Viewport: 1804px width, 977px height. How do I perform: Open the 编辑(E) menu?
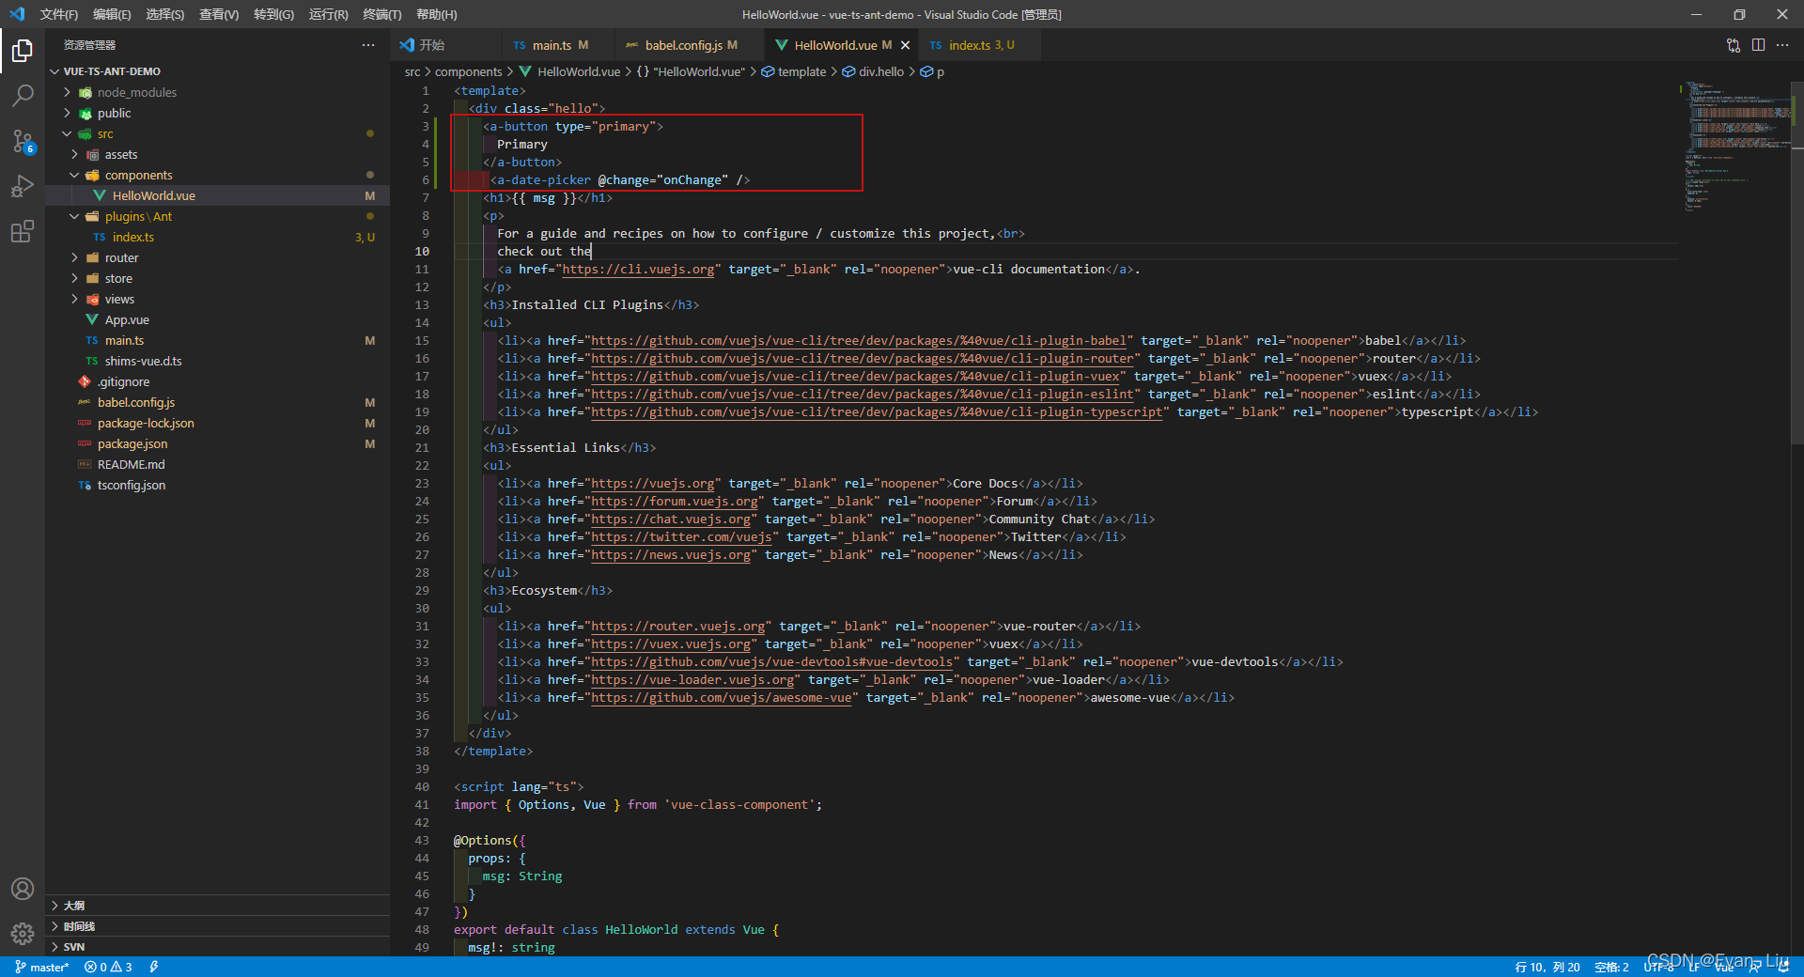click(112, 14)
